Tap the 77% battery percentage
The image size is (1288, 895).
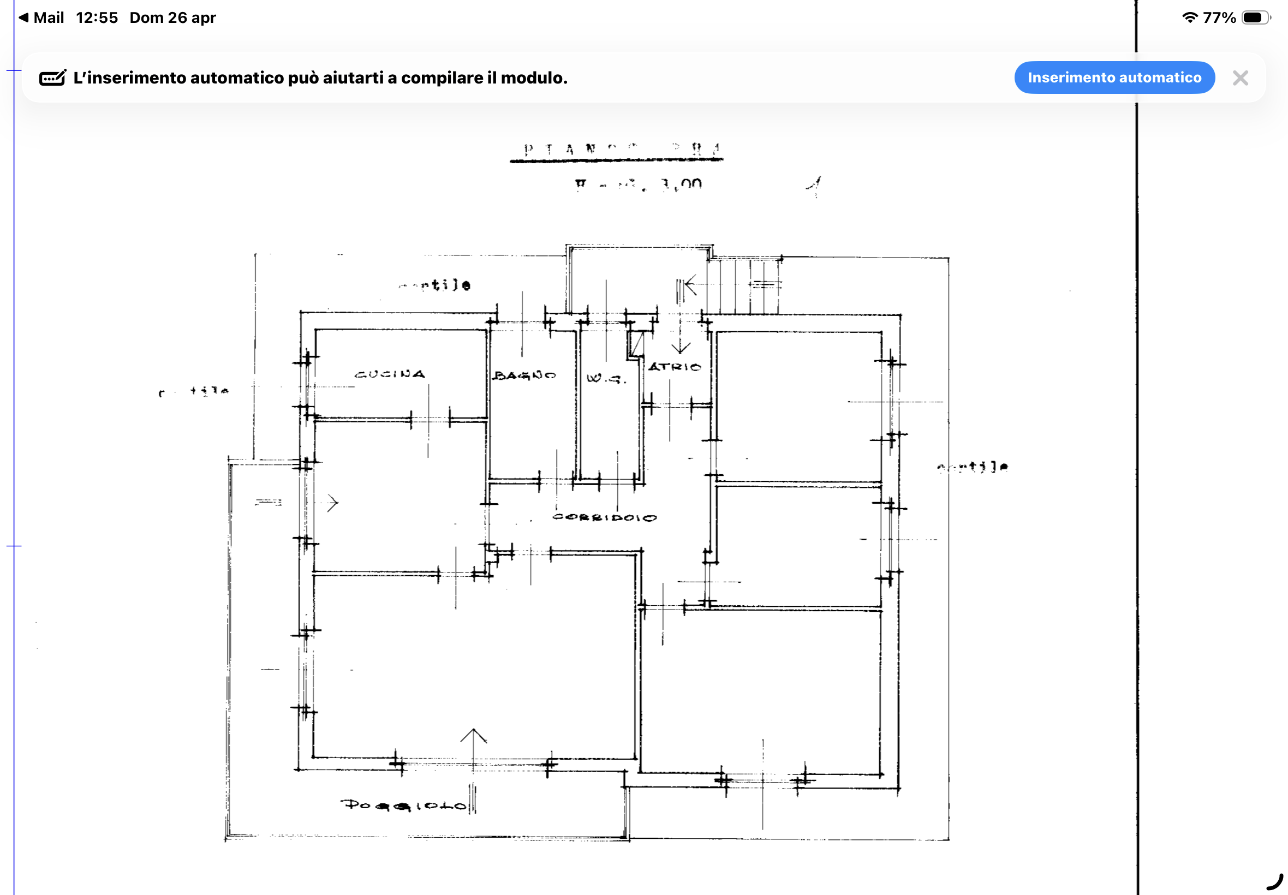click(x=1219, y=17)
